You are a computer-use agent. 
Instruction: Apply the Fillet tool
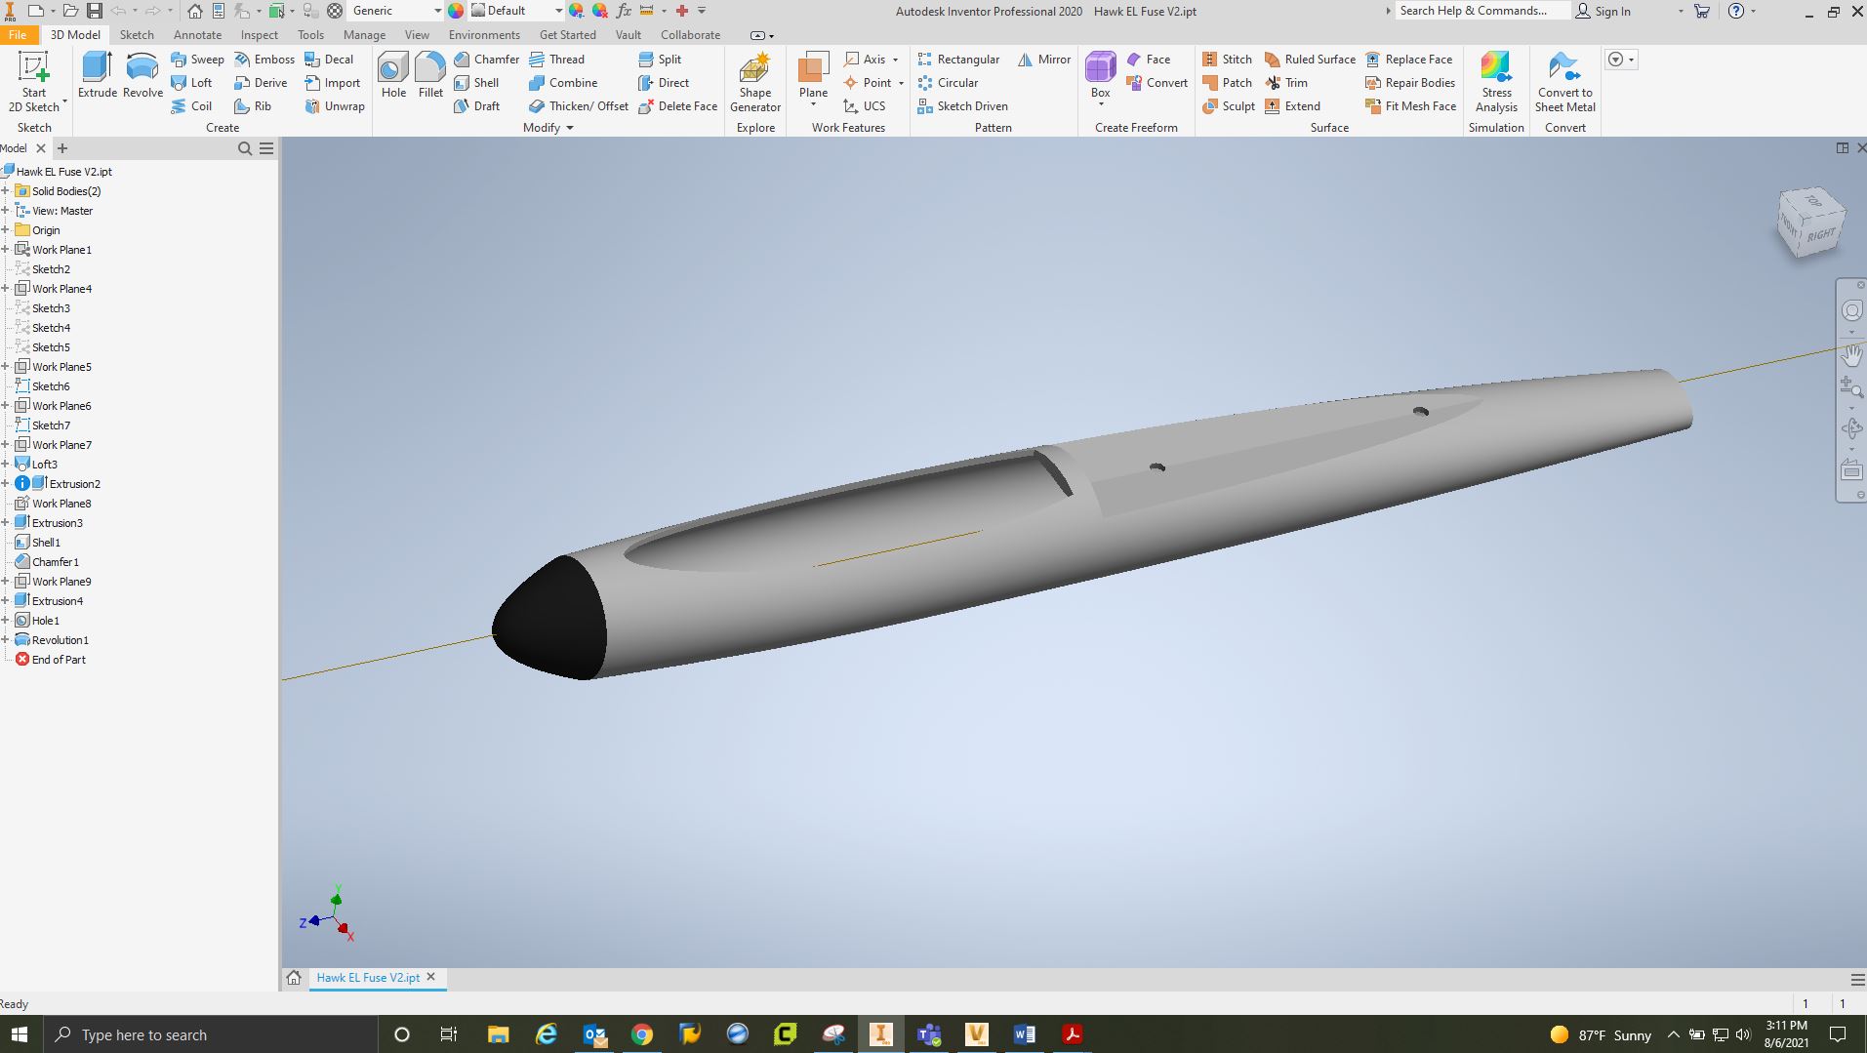coord(430,74)
